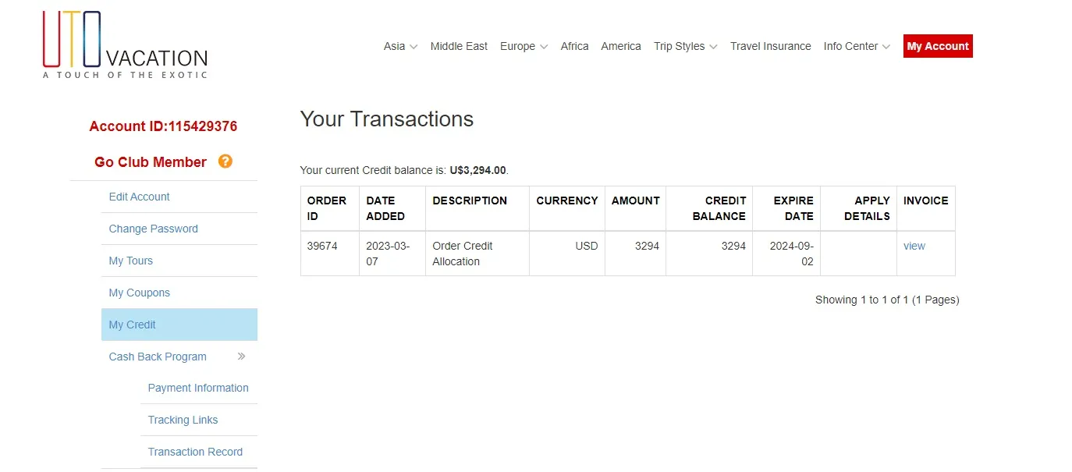1072x472 pixels.
Task: Open Payment Information submenu item
Action: pos(198,388)
